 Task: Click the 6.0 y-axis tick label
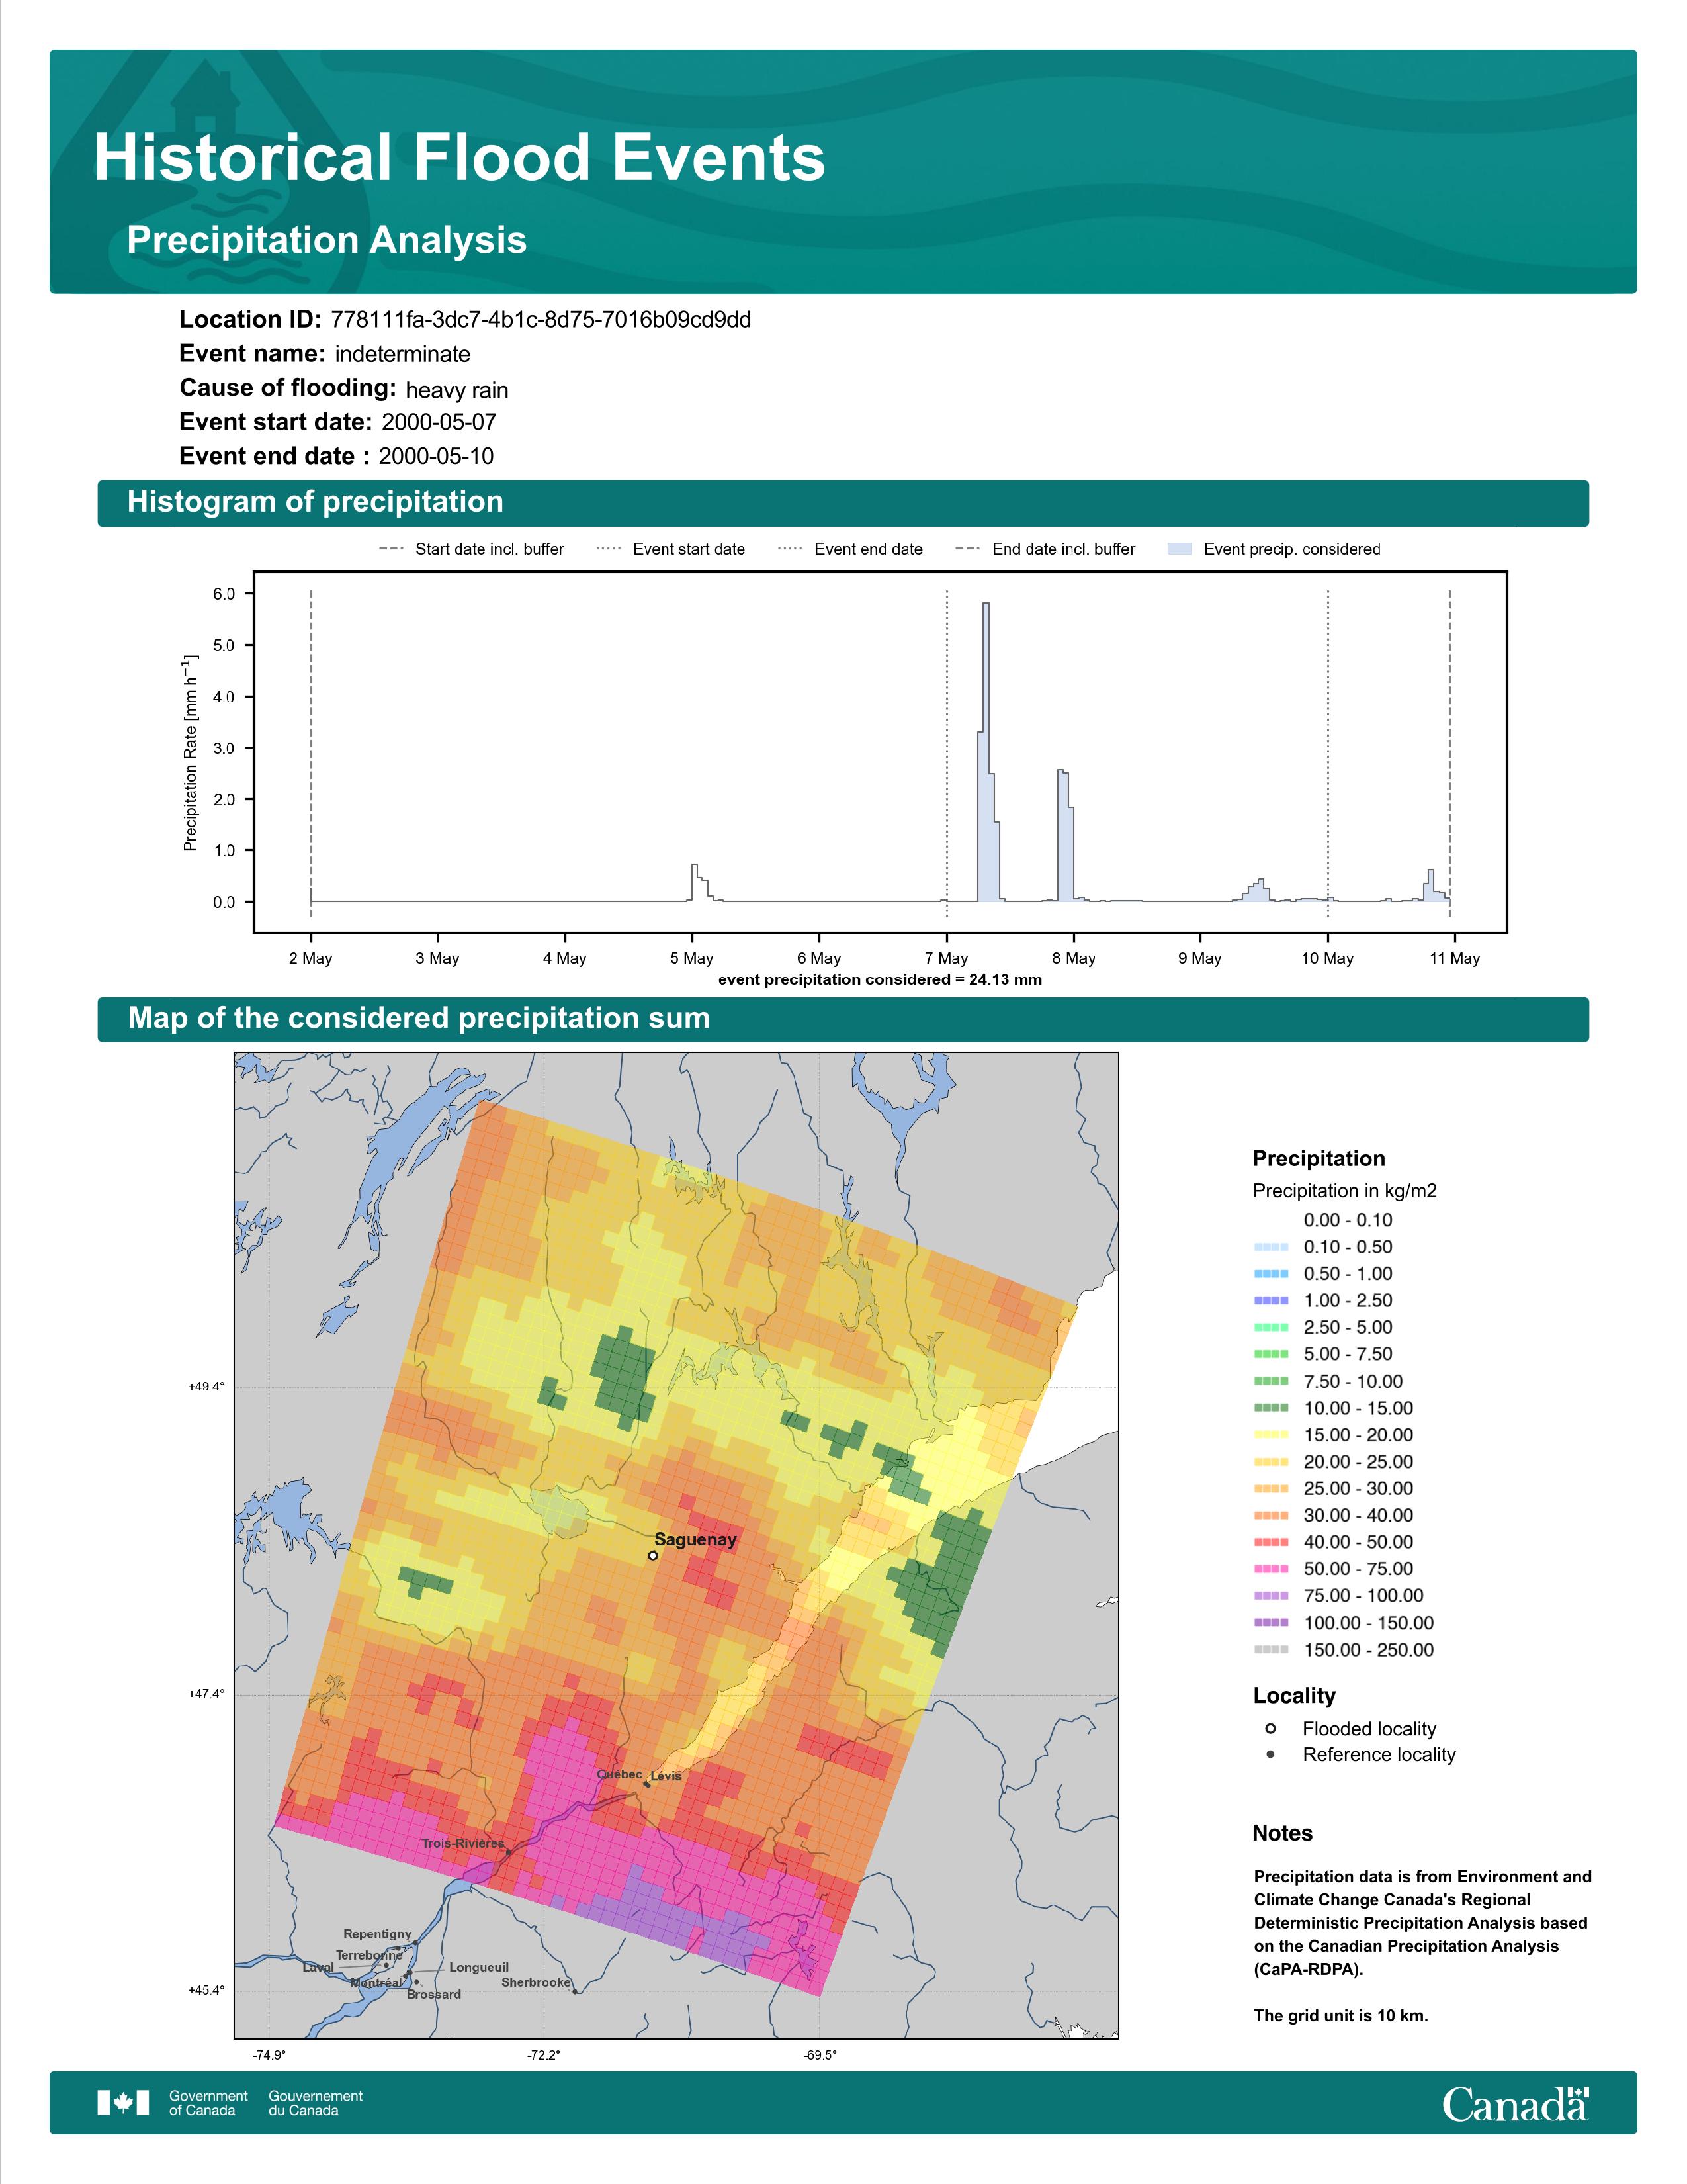coord(224,594)
